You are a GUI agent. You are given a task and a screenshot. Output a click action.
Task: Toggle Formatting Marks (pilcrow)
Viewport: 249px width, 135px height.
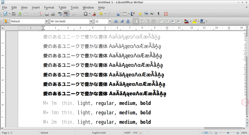(x=158, y=14)
